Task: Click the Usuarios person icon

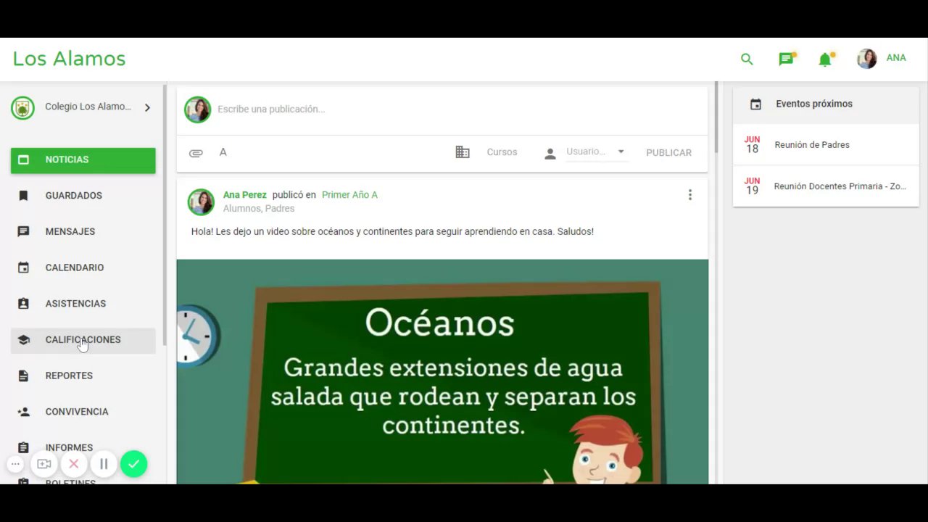Action: (x=550, y=153)
